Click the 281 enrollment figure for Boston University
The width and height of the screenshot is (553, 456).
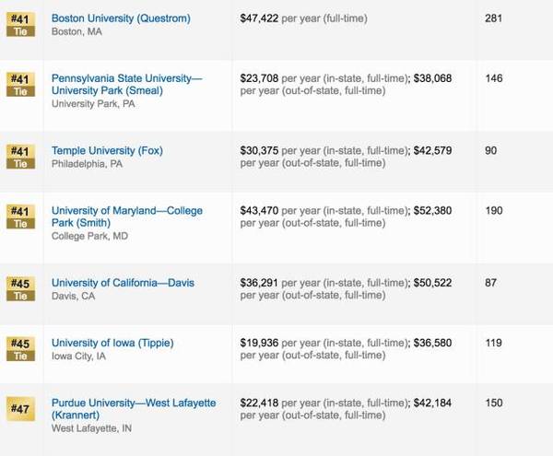[x=494, y=18]
